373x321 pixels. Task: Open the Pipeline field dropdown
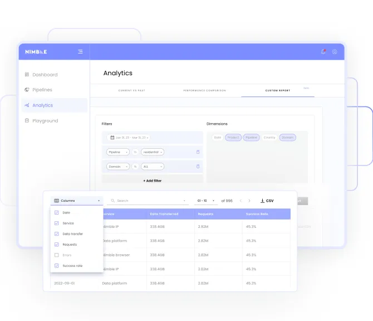(x=118, y=152)
